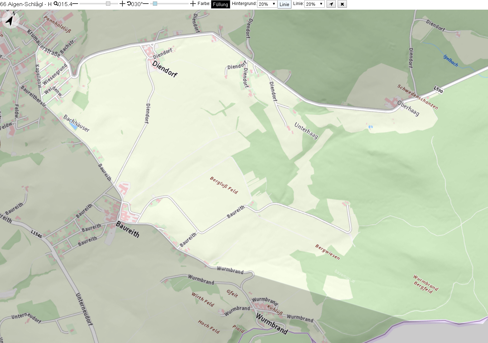Decrease zoom with the minus icon
The image size is (488, 343).
click(x=76, y=4)
